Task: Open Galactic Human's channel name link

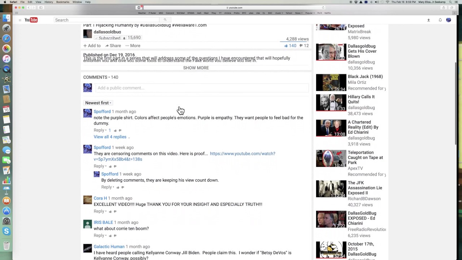Action: tap(109, 247)
